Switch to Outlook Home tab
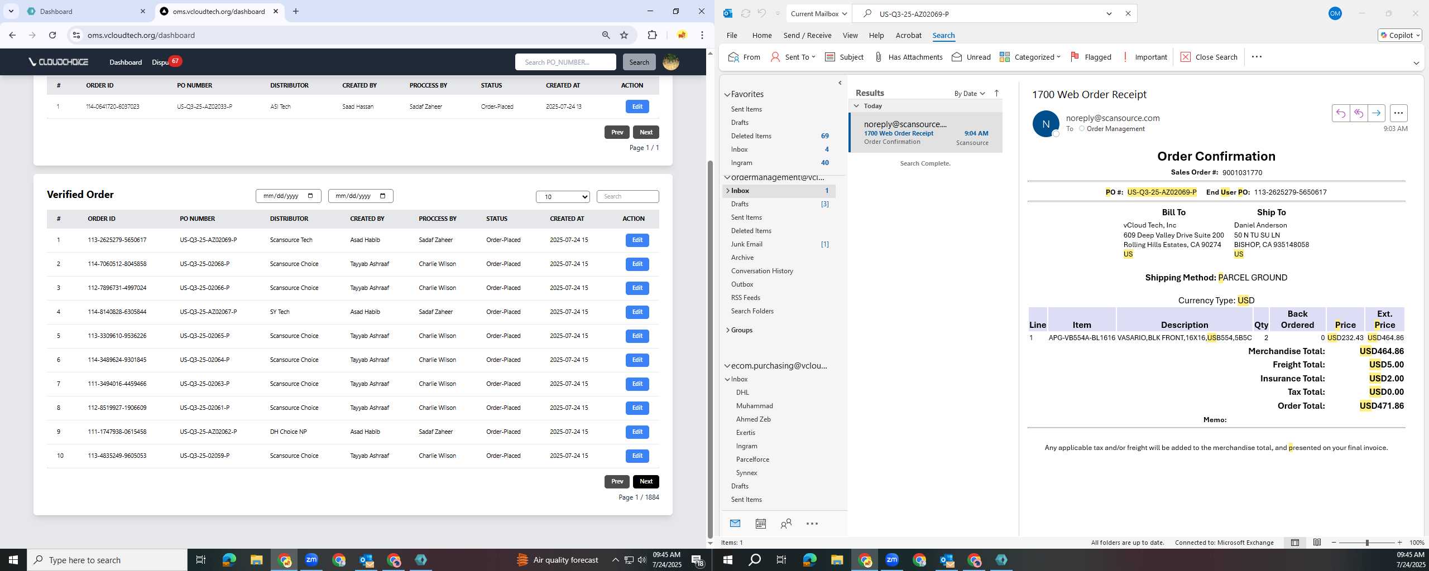The image size is (1429, 571). [x=762, y=35]
